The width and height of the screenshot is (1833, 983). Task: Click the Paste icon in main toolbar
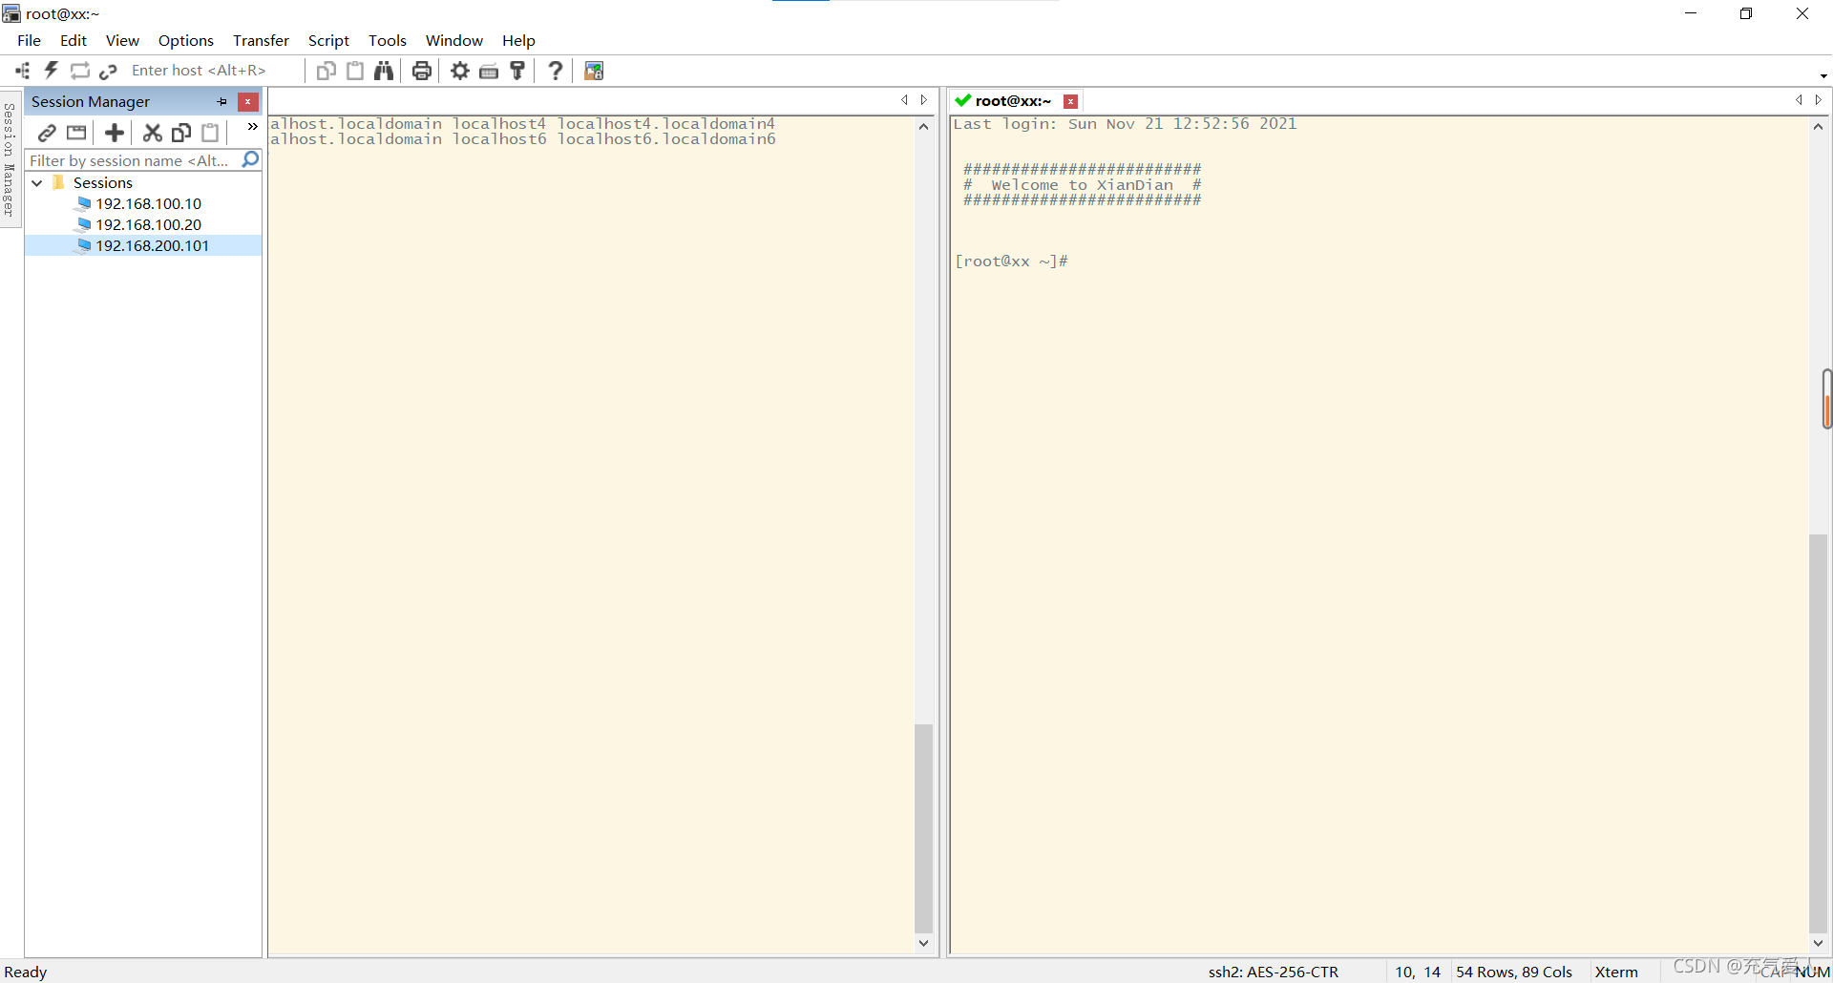(355, 71)
